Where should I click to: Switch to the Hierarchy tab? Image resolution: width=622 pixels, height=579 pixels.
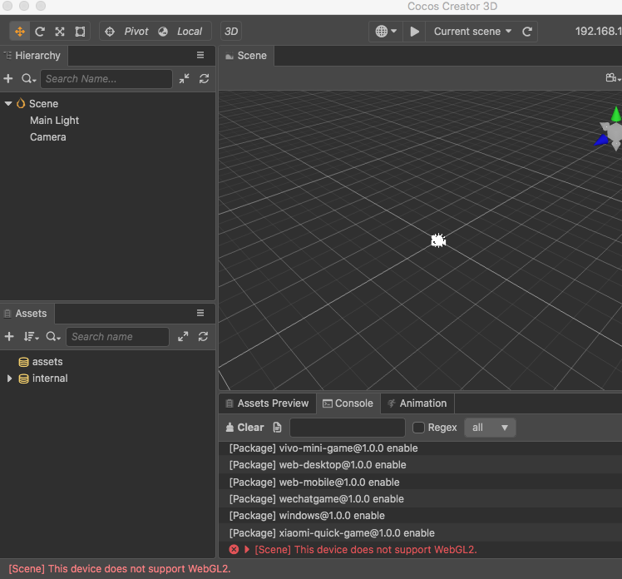[x=34, y=56]
